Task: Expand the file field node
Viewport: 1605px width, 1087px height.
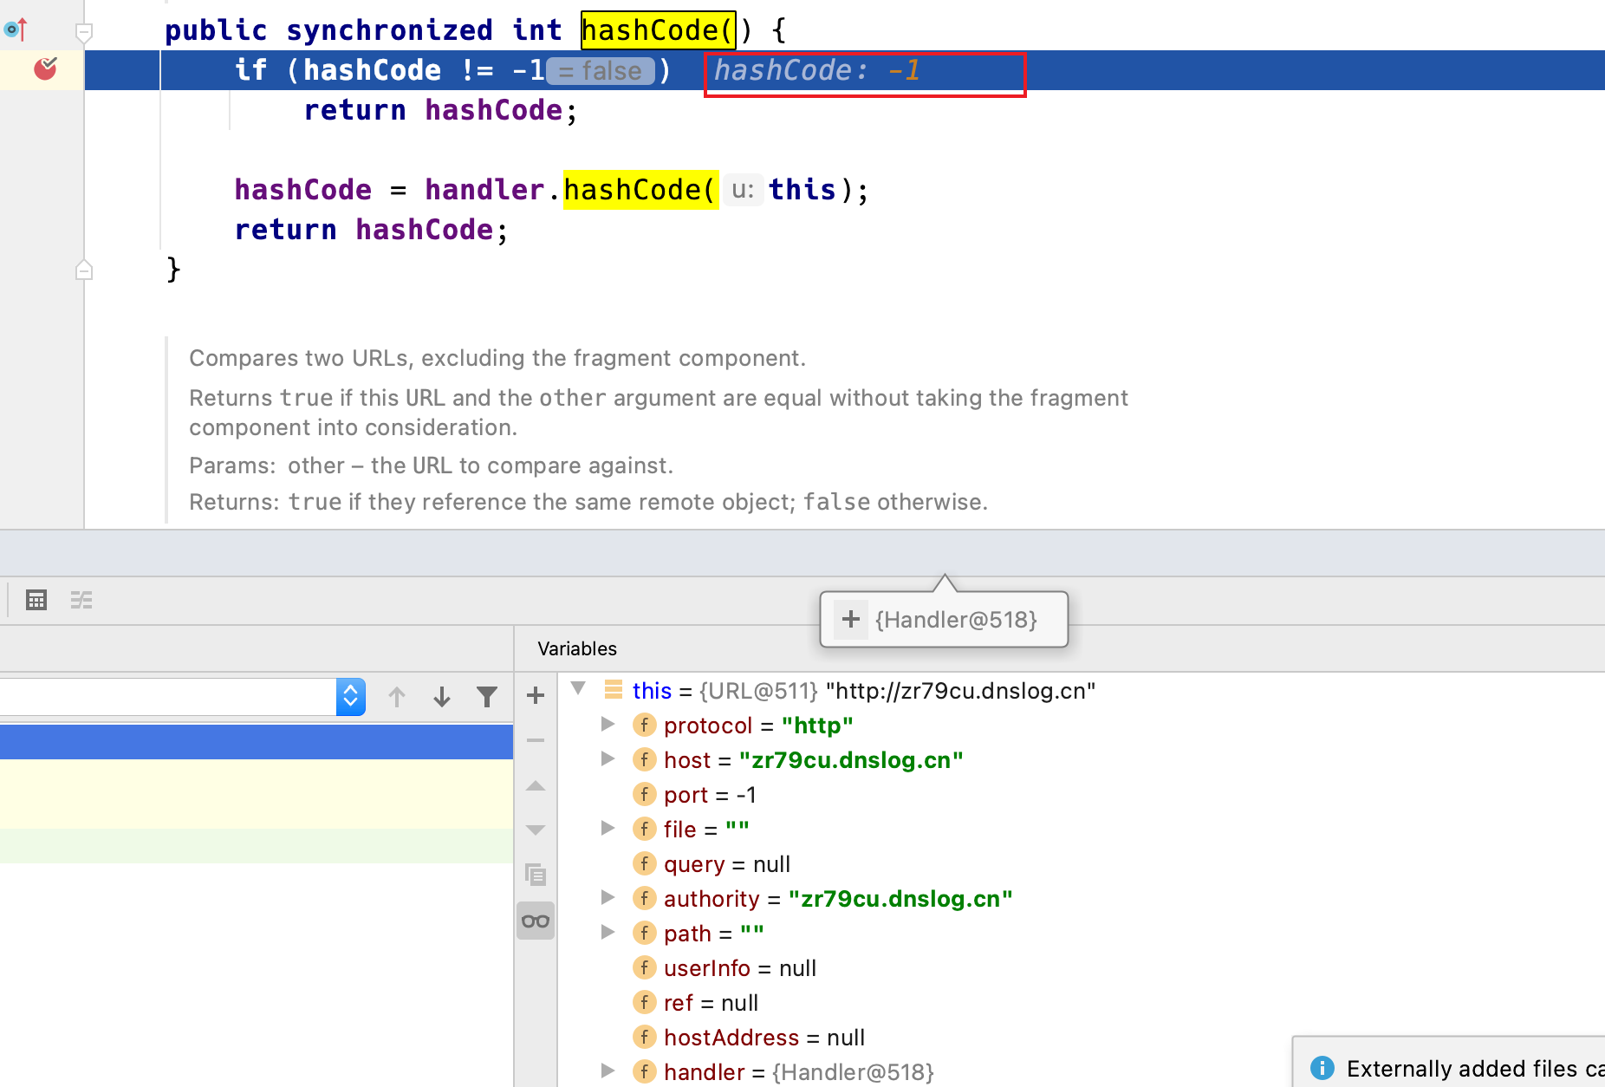Action: (608, 829)
